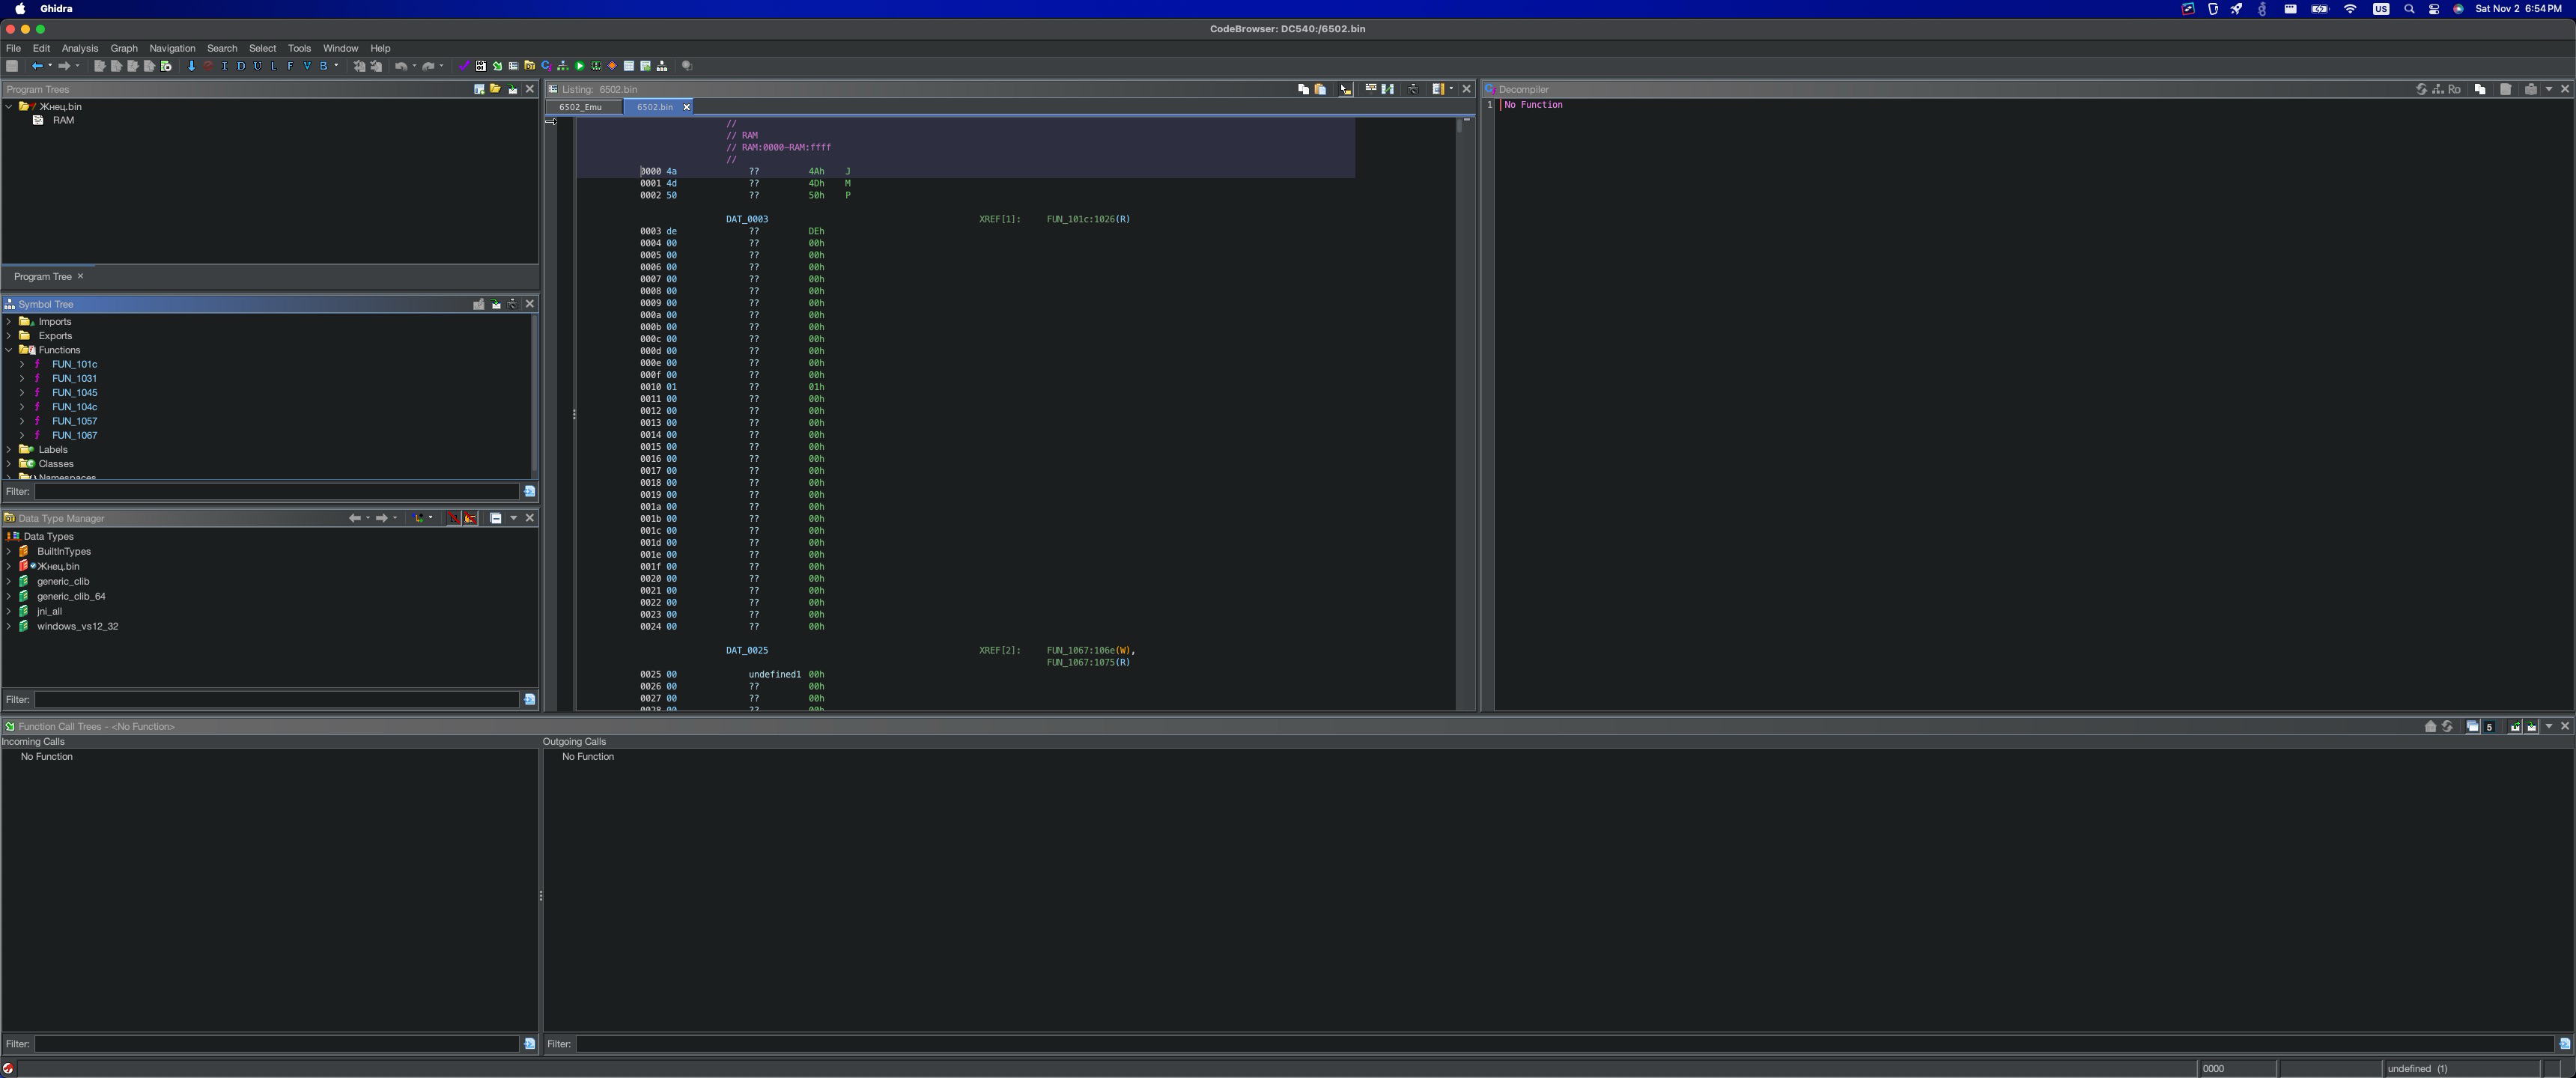
Task: Open the memory map chip icon
Action: (x=596, y=66)
